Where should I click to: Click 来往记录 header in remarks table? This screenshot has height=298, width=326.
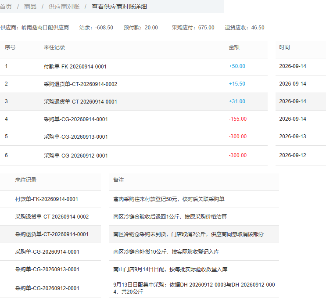tap(26, 180)
